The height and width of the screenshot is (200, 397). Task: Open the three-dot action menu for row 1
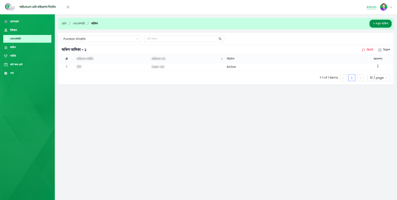pyautogui.click(x=378, y=66)
